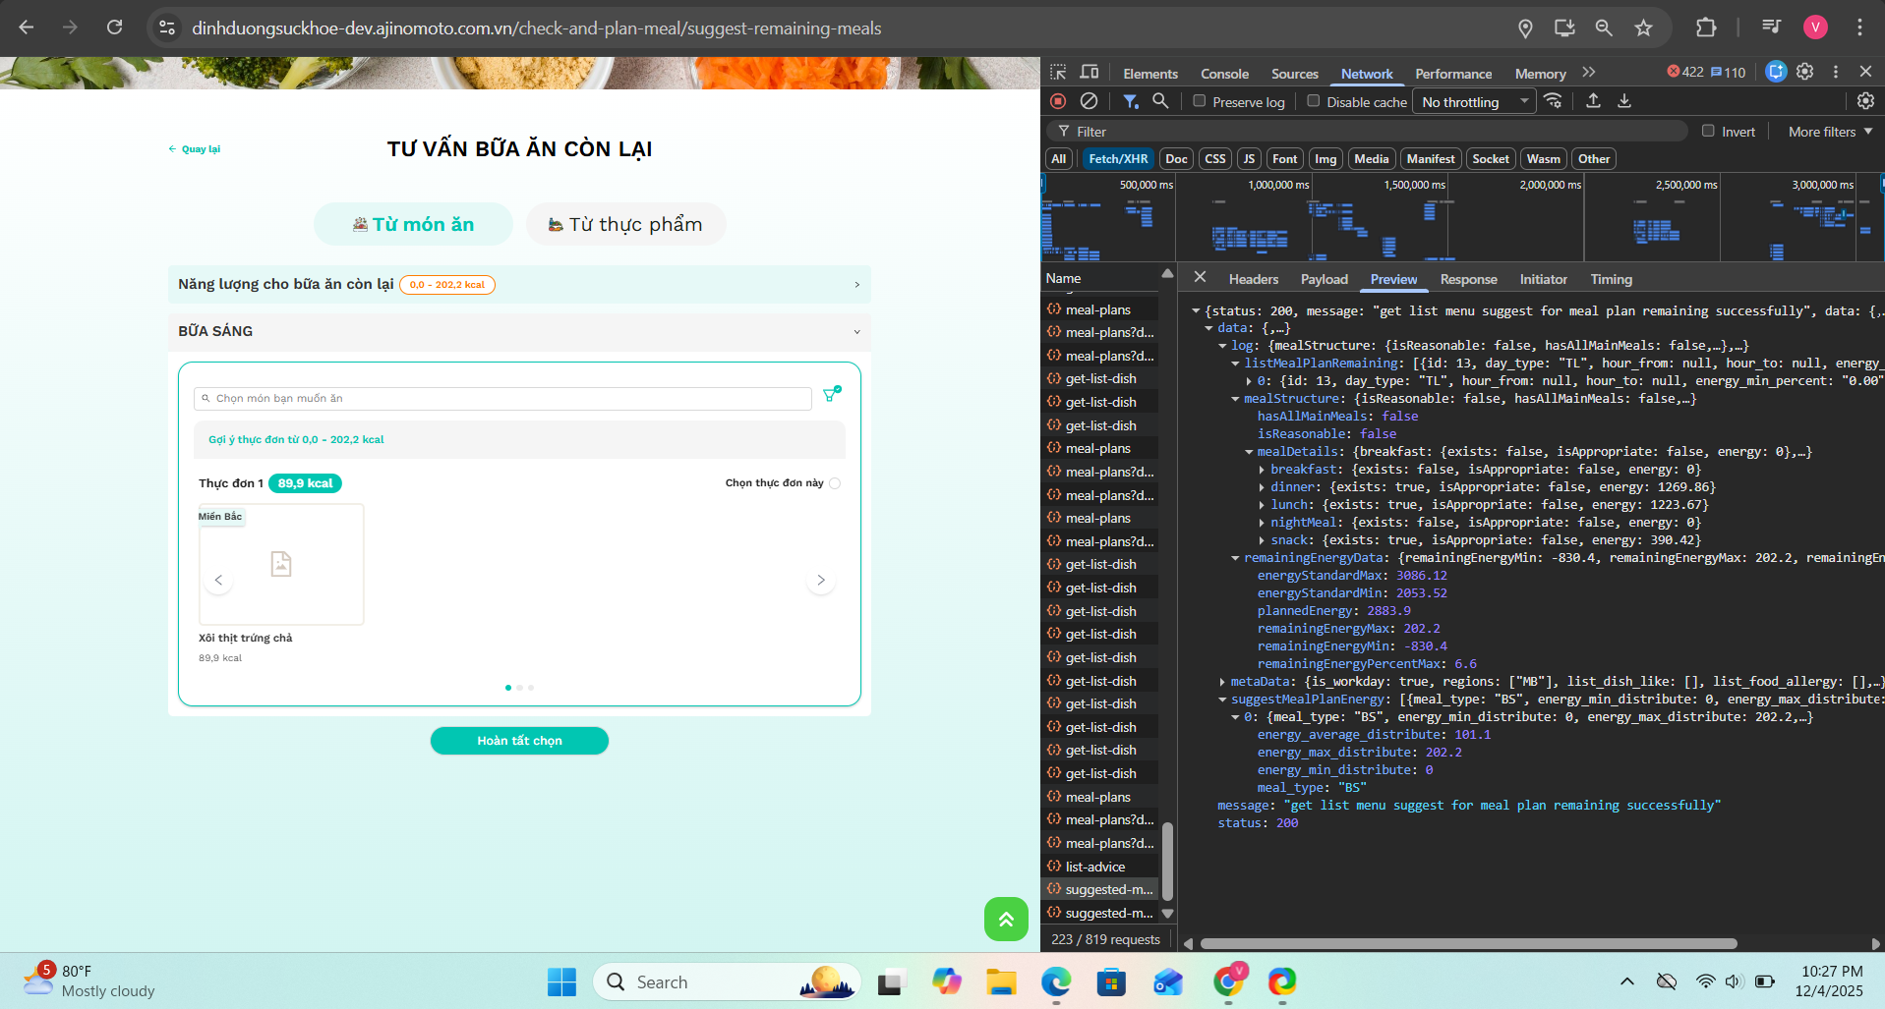1885x1009 pixels.
Task: Bookmark this page with the star icon
Action: [x=1644, y=28]
